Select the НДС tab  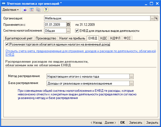pyautogui.click(x=104, y=38)
